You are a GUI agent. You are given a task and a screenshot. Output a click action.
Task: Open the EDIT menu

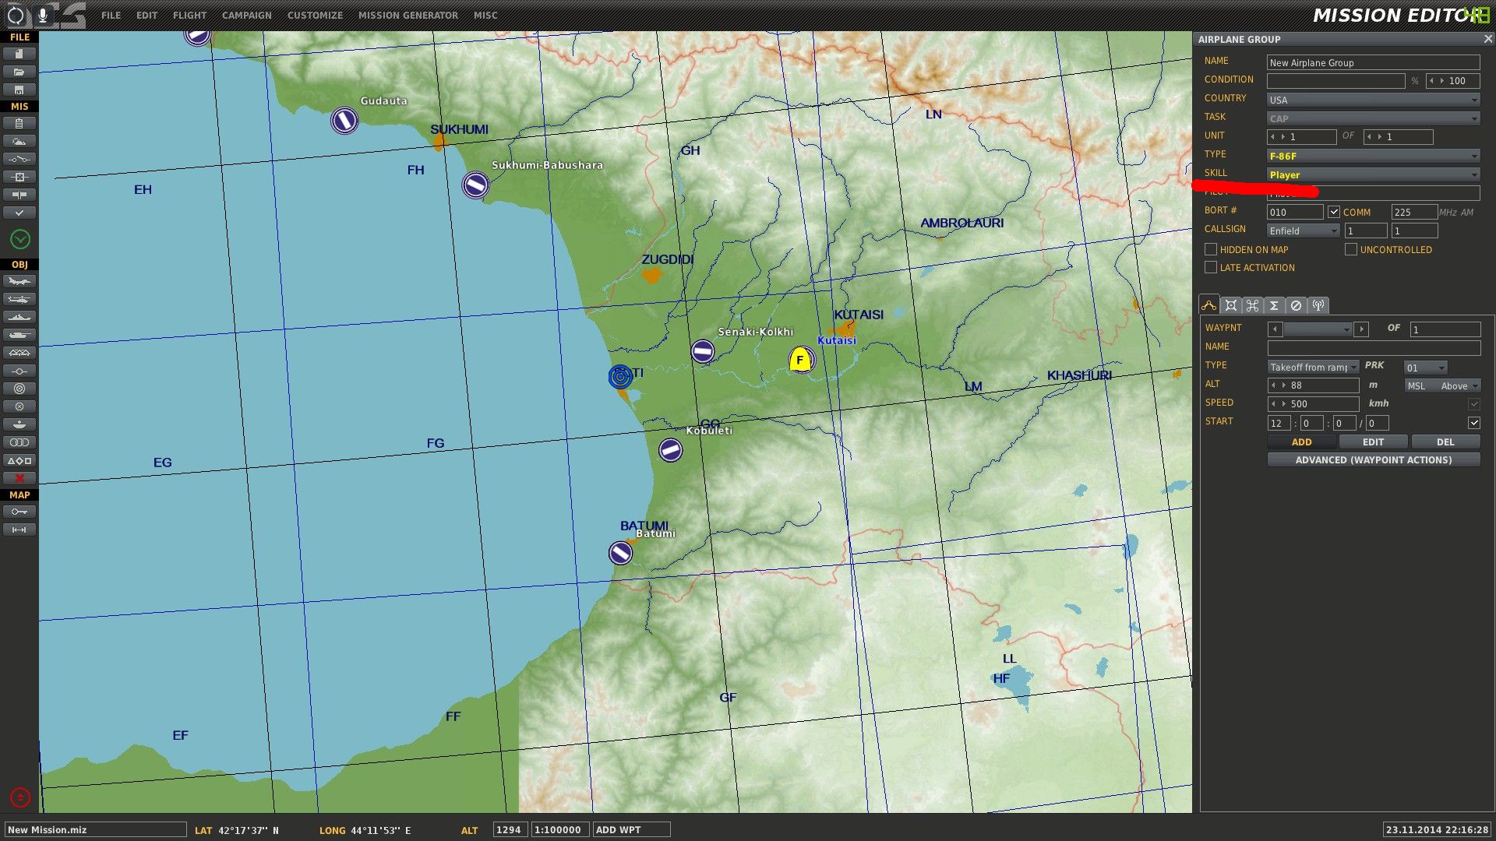click(146, 15)
